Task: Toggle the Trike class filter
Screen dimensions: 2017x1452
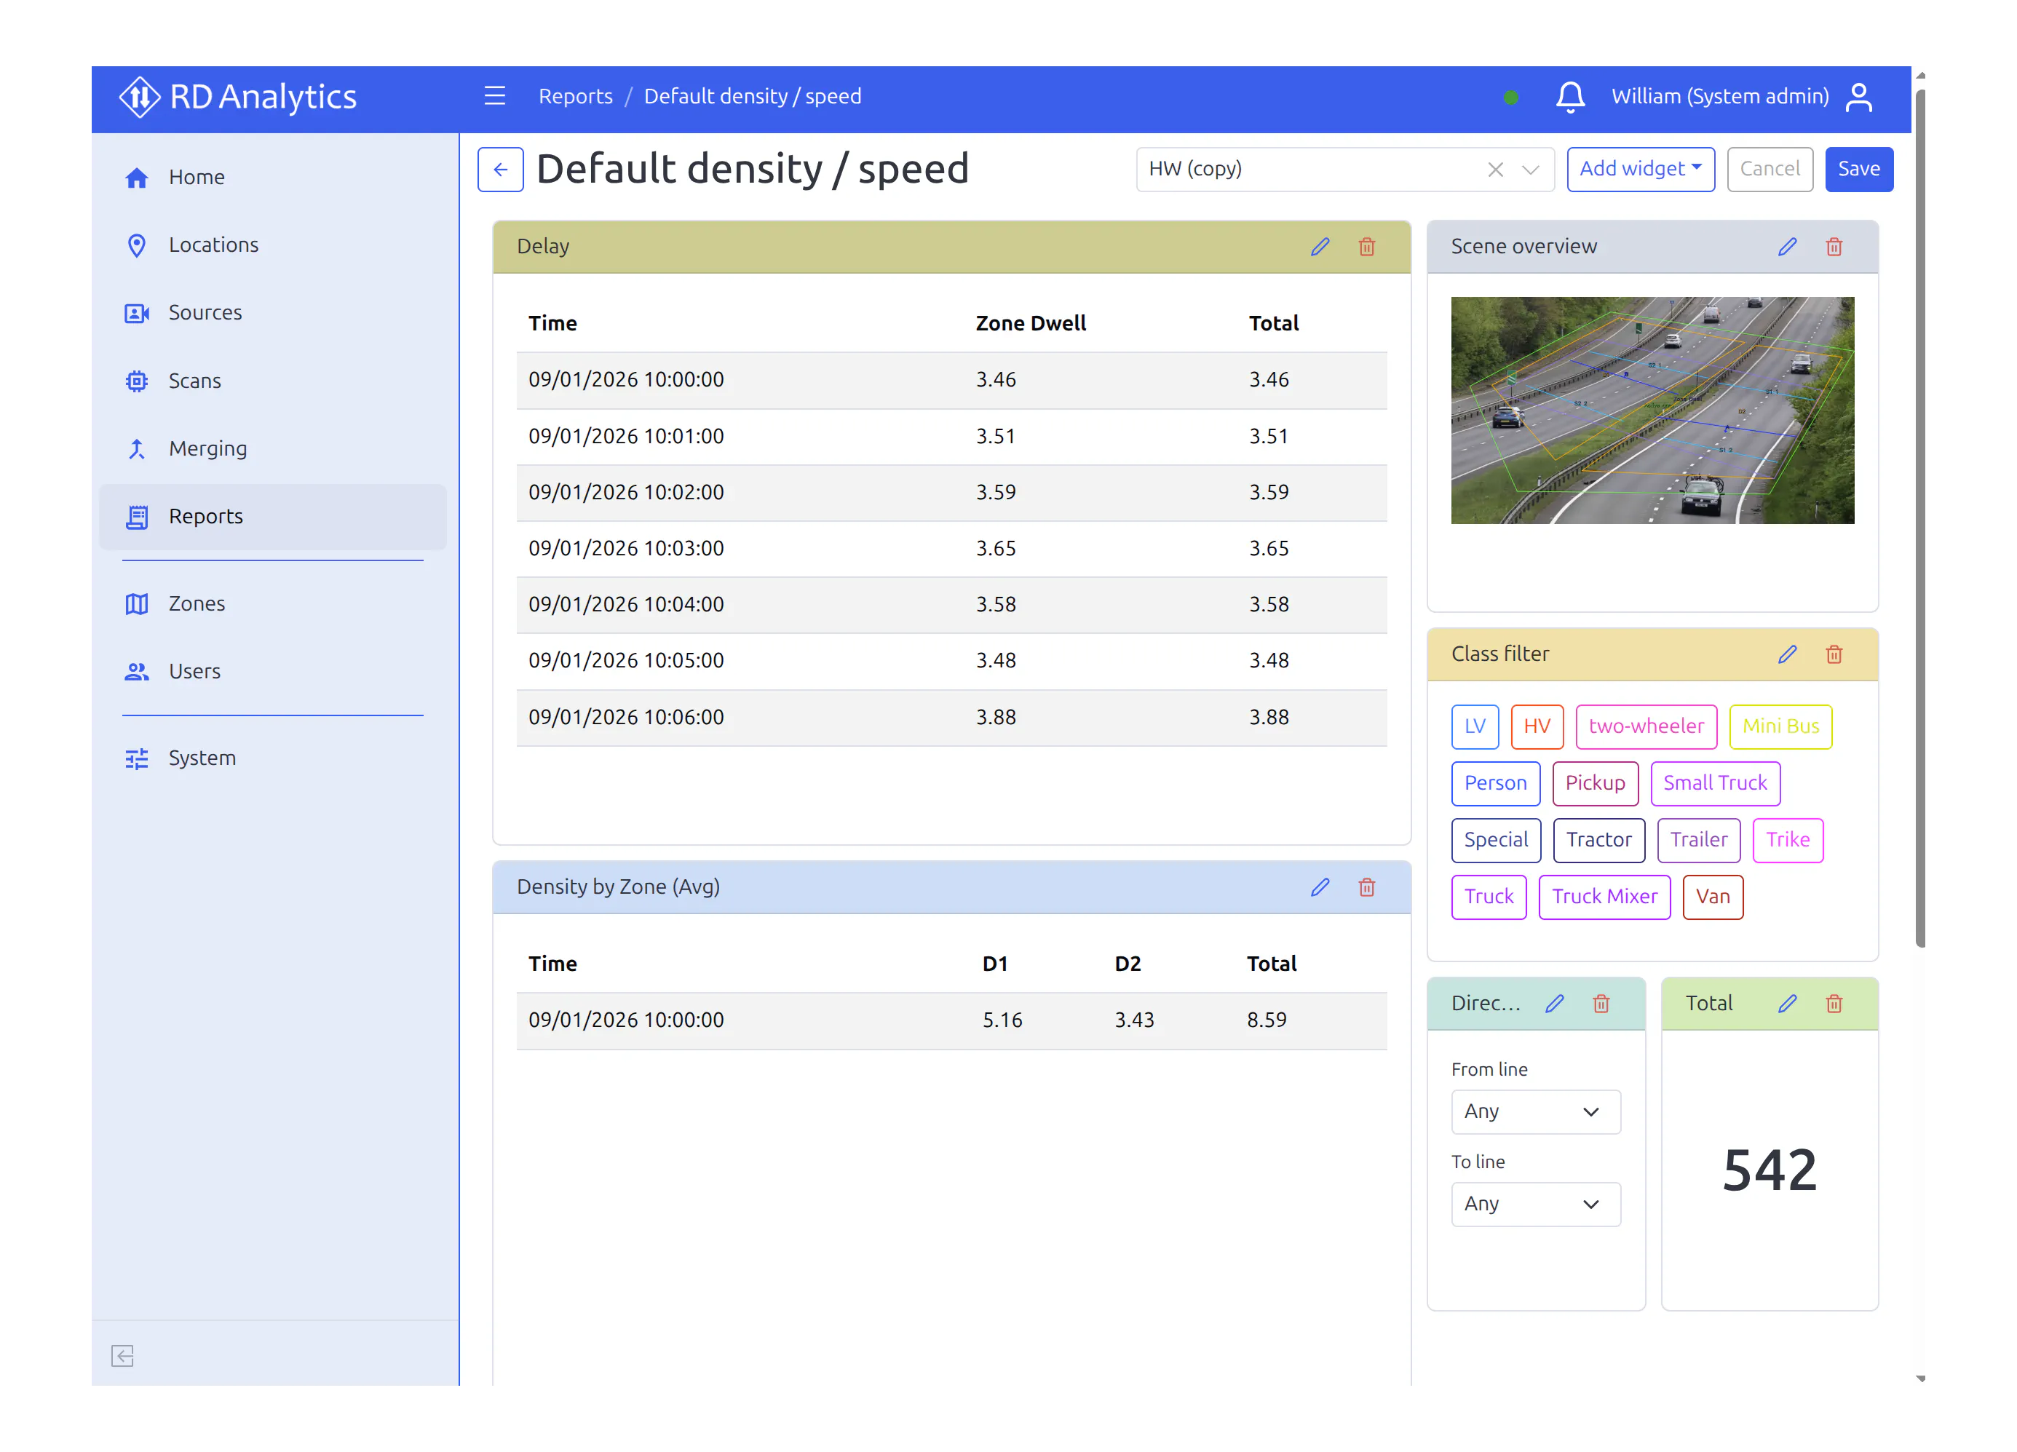Action: (1788, 840)
